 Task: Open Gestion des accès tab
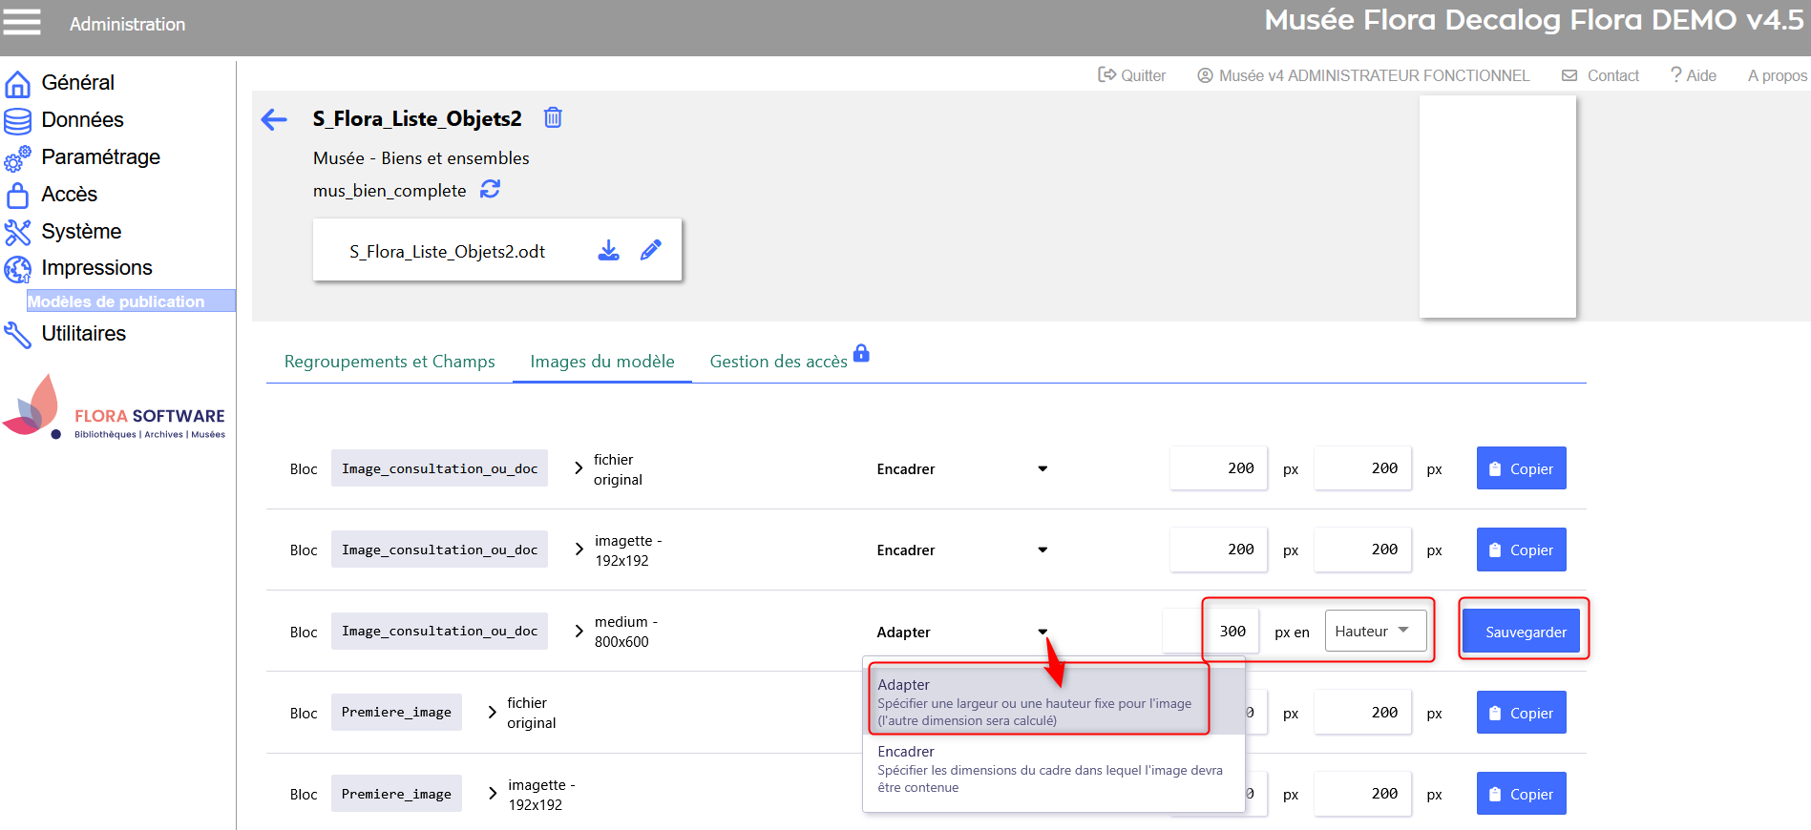click(779, 362)
